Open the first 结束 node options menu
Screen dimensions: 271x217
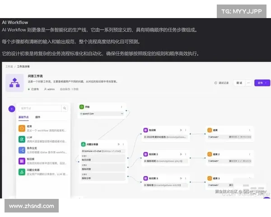tap(250, 130)
